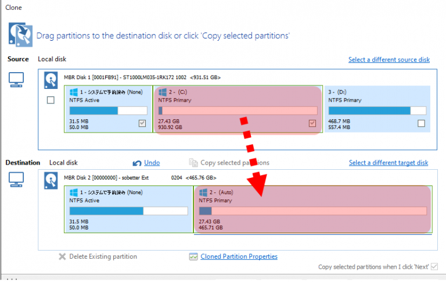Uncheck the C: partition checkbox
This screenshot has height=282, width=446.
tap(312, 123)
